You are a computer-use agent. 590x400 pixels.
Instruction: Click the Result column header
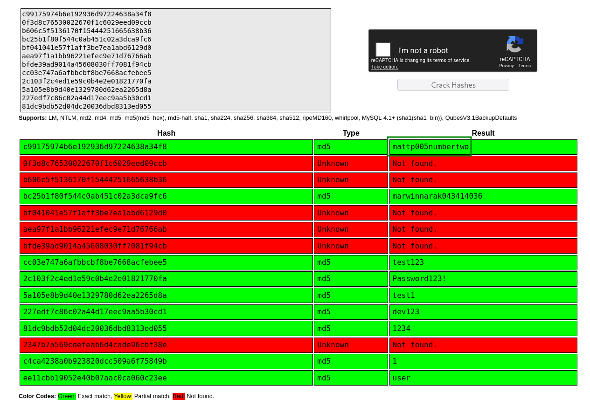click(483, 133)
